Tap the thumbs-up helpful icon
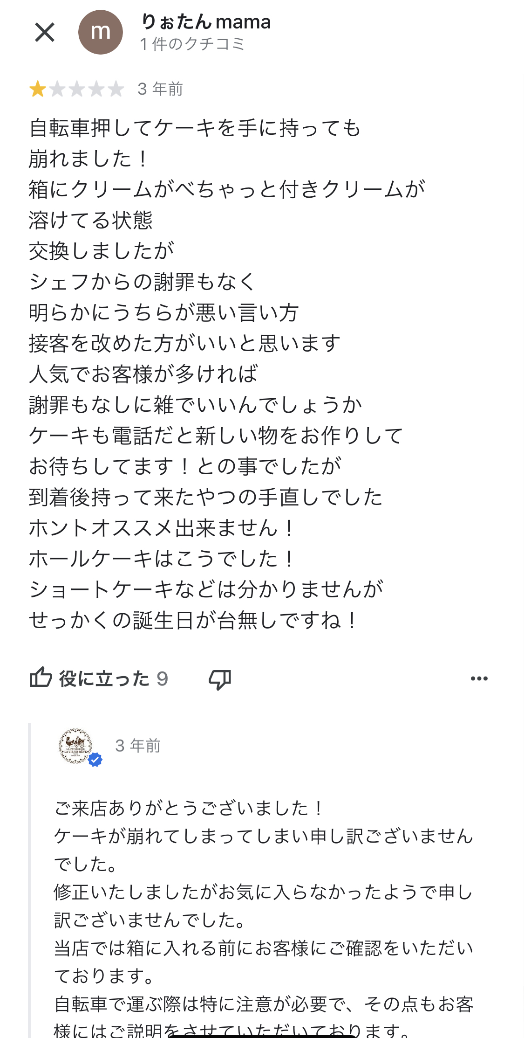Image resolution: width=524 pixels, height=1038 pixels. (x=41, y=678)
